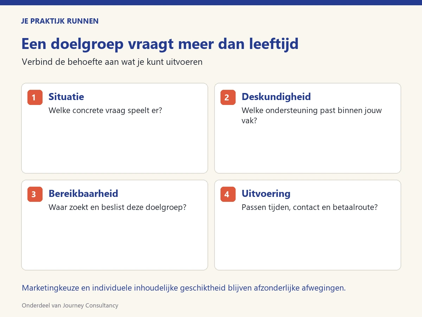The height and width of the screenshot is (317, 422).
Task: Select the 'Deskundigheid' card heading
Action: click(x=276, y=97)
